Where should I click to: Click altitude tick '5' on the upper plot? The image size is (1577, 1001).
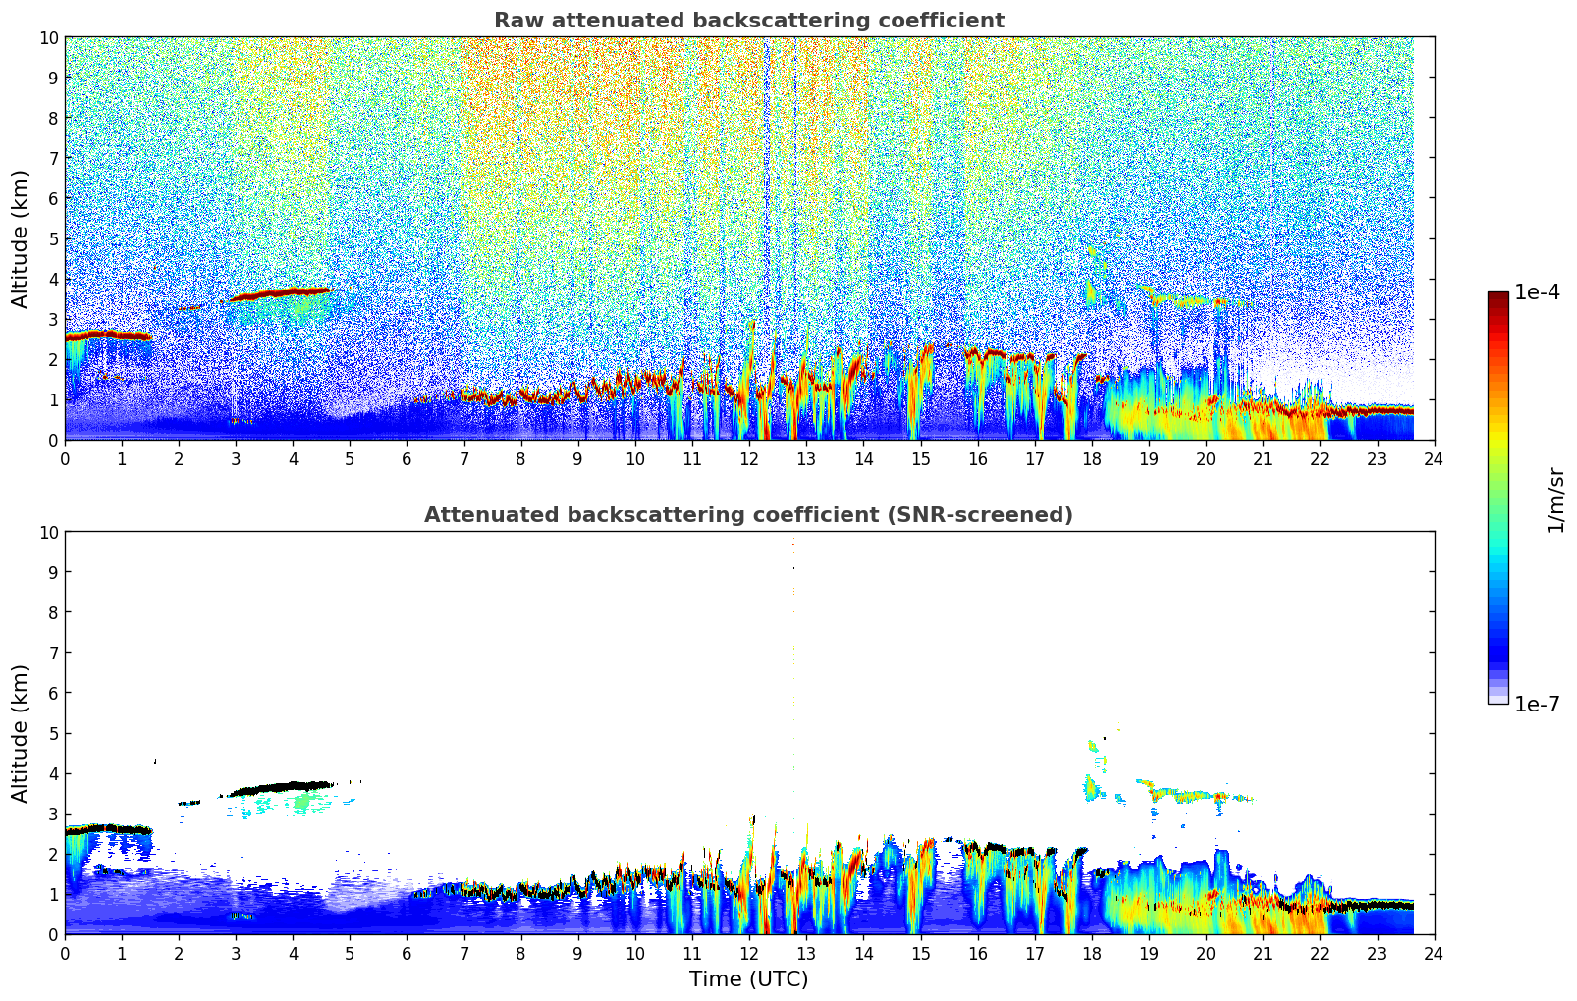[x=53, y=238]
